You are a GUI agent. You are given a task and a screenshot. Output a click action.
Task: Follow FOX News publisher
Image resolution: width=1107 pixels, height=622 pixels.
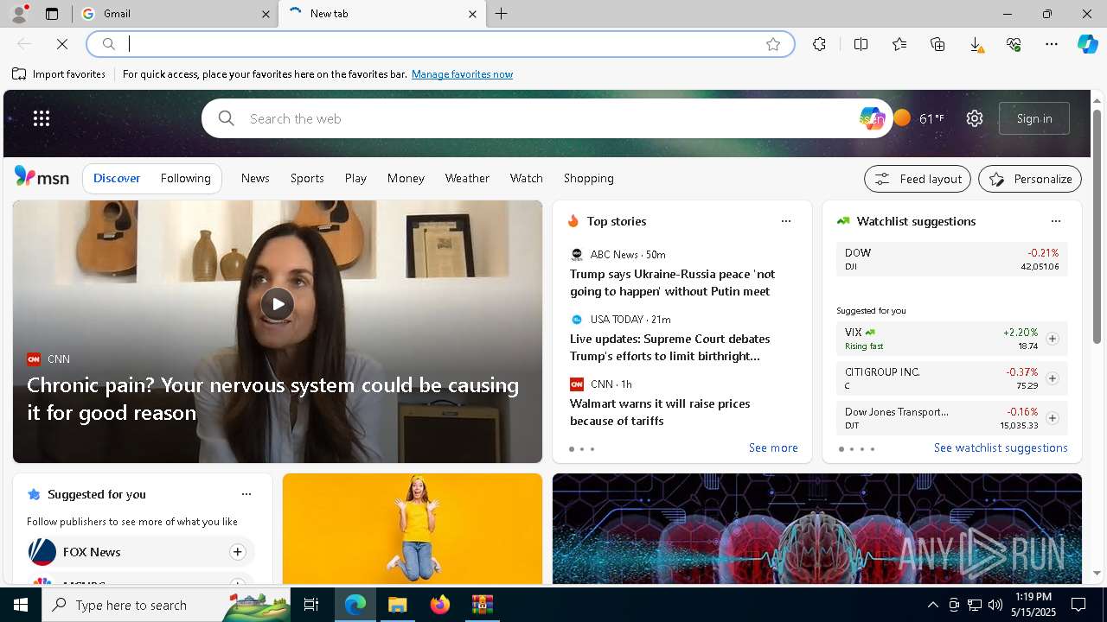click(x=238, y=552)
